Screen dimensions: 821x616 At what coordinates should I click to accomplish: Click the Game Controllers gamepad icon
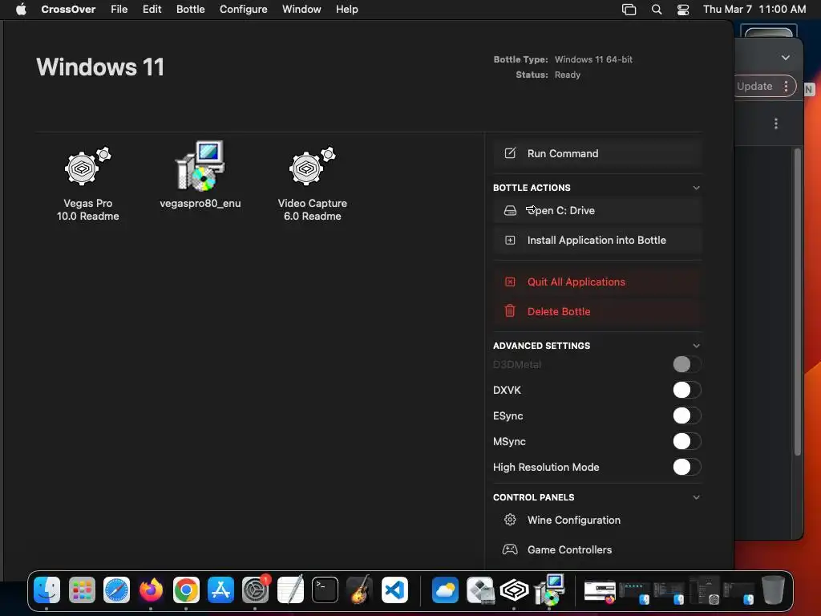coord(510,549)
